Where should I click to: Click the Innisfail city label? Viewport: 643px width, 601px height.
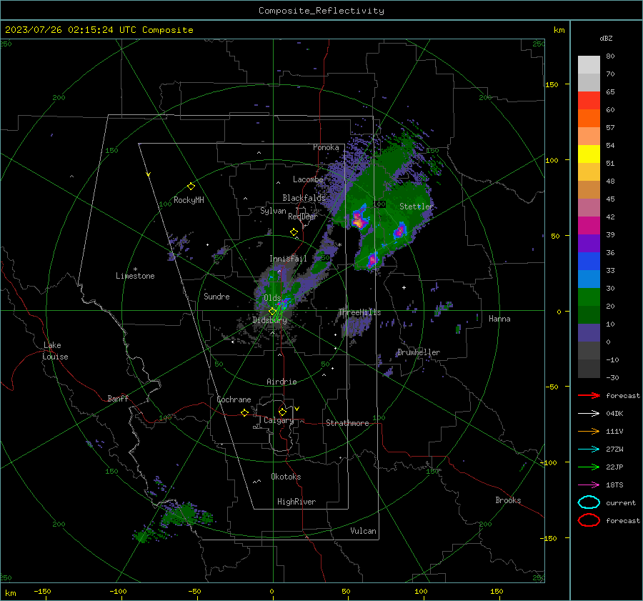288,259
